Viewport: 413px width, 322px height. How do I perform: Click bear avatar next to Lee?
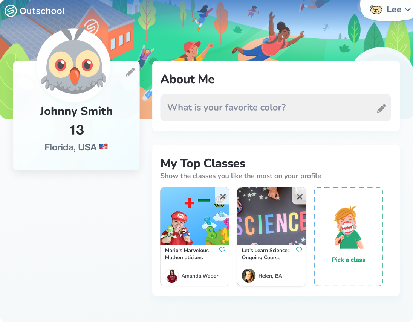(376, 10)
